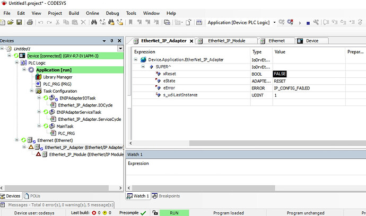Viewport: 366px width, 216px height.
Task: Click the Logout icon with red X
Action: click(290, 22)
